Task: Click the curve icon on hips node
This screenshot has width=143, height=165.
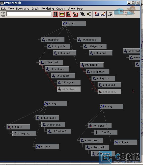Action: 65,23
